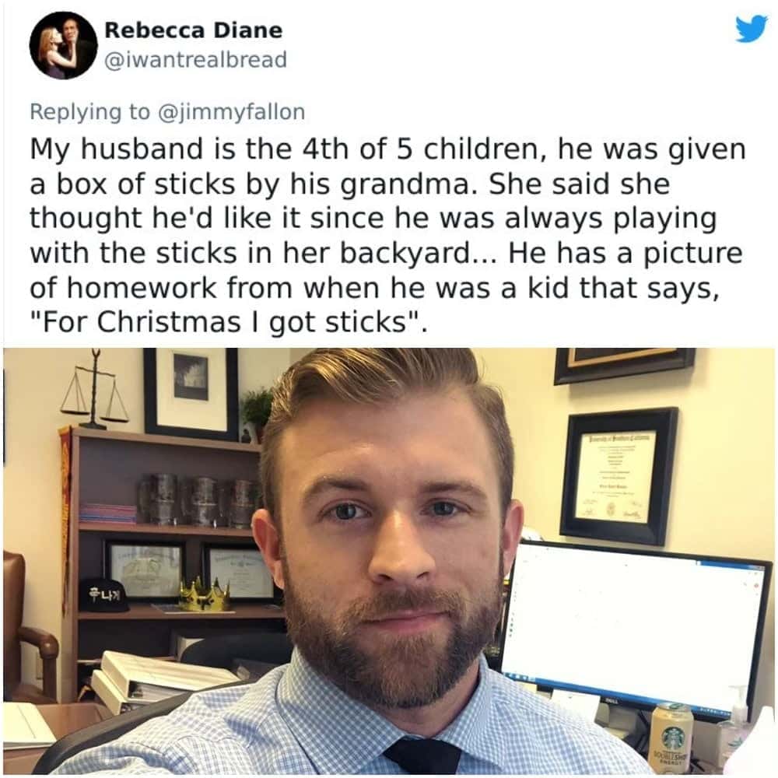Viewport: 778px width, 778px height.
Task: Click the blue Twitter bird logo
Action: (x=752, y=30)
